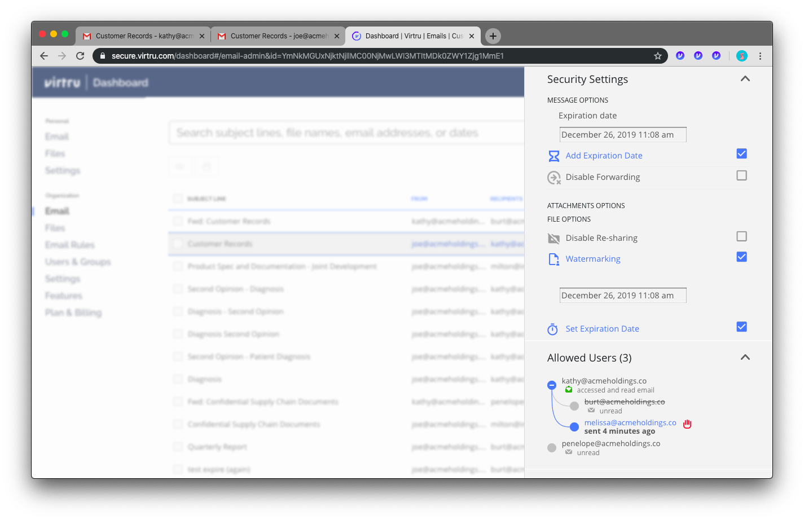Viewport: 804px width, 520px height.
Task: Click the green read-envelope icon under kathy
Action: tap(569, 390)
